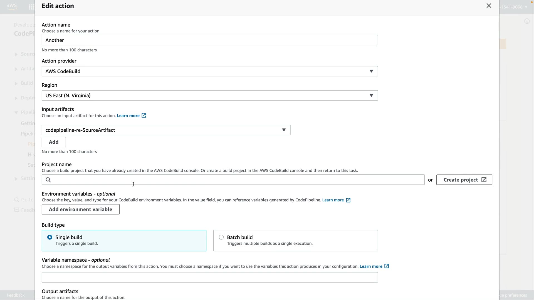The image size is (534, 300).
Task: Open the input artifacts codepipeline-re-SourceArtifact dropdown
Action: click(166, 130)
